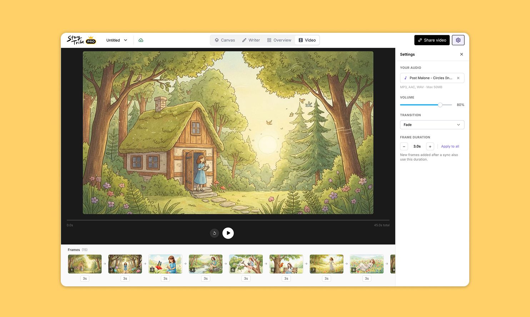Apply the 3.0s duration to all frames
Image resolution: width=530 pixels, height=317 pixels.
pos(450,146)
